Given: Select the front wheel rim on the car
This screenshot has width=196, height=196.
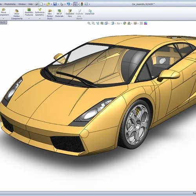Looking at the screenshot, I should pos(137,124).
